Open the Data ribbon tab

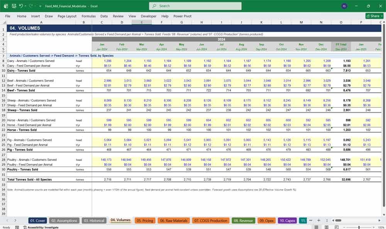click(x=104, y=16)
